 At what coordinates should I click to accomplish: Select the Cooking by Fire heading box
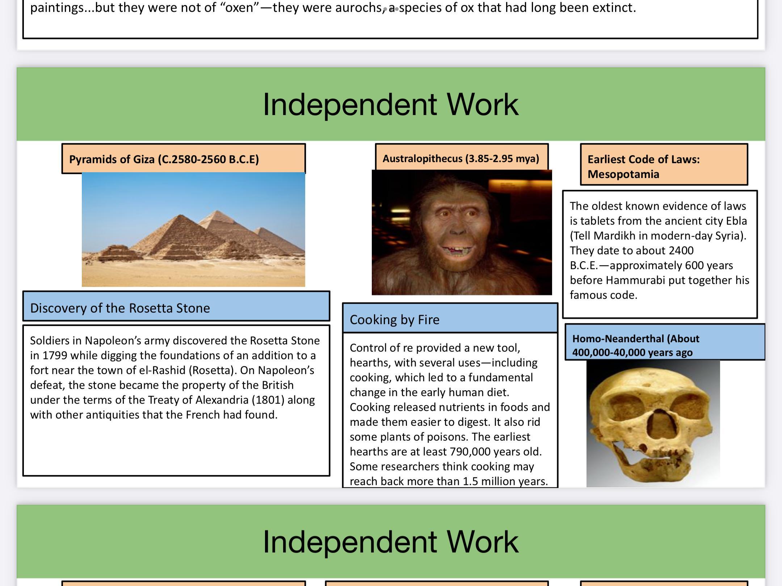(450, 319)
